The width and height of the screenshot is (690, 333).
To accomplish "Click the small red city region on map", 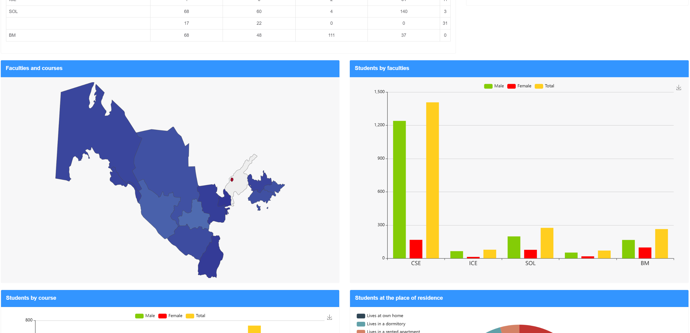I will click(x=232, y=180).
